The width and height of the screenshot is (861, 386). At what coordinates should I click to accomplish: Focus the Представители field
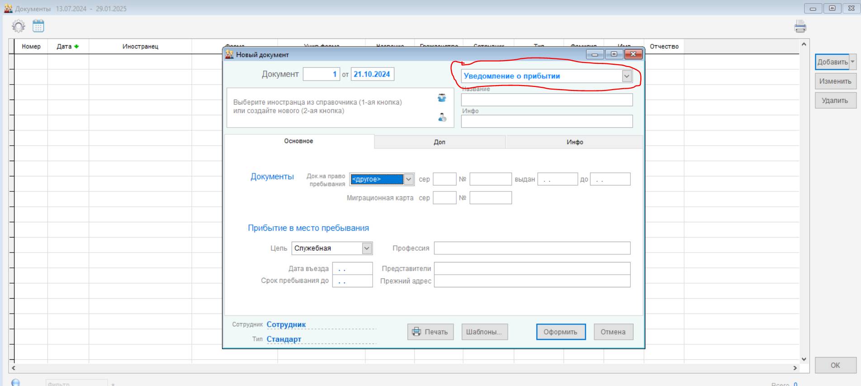click(532, 268)
